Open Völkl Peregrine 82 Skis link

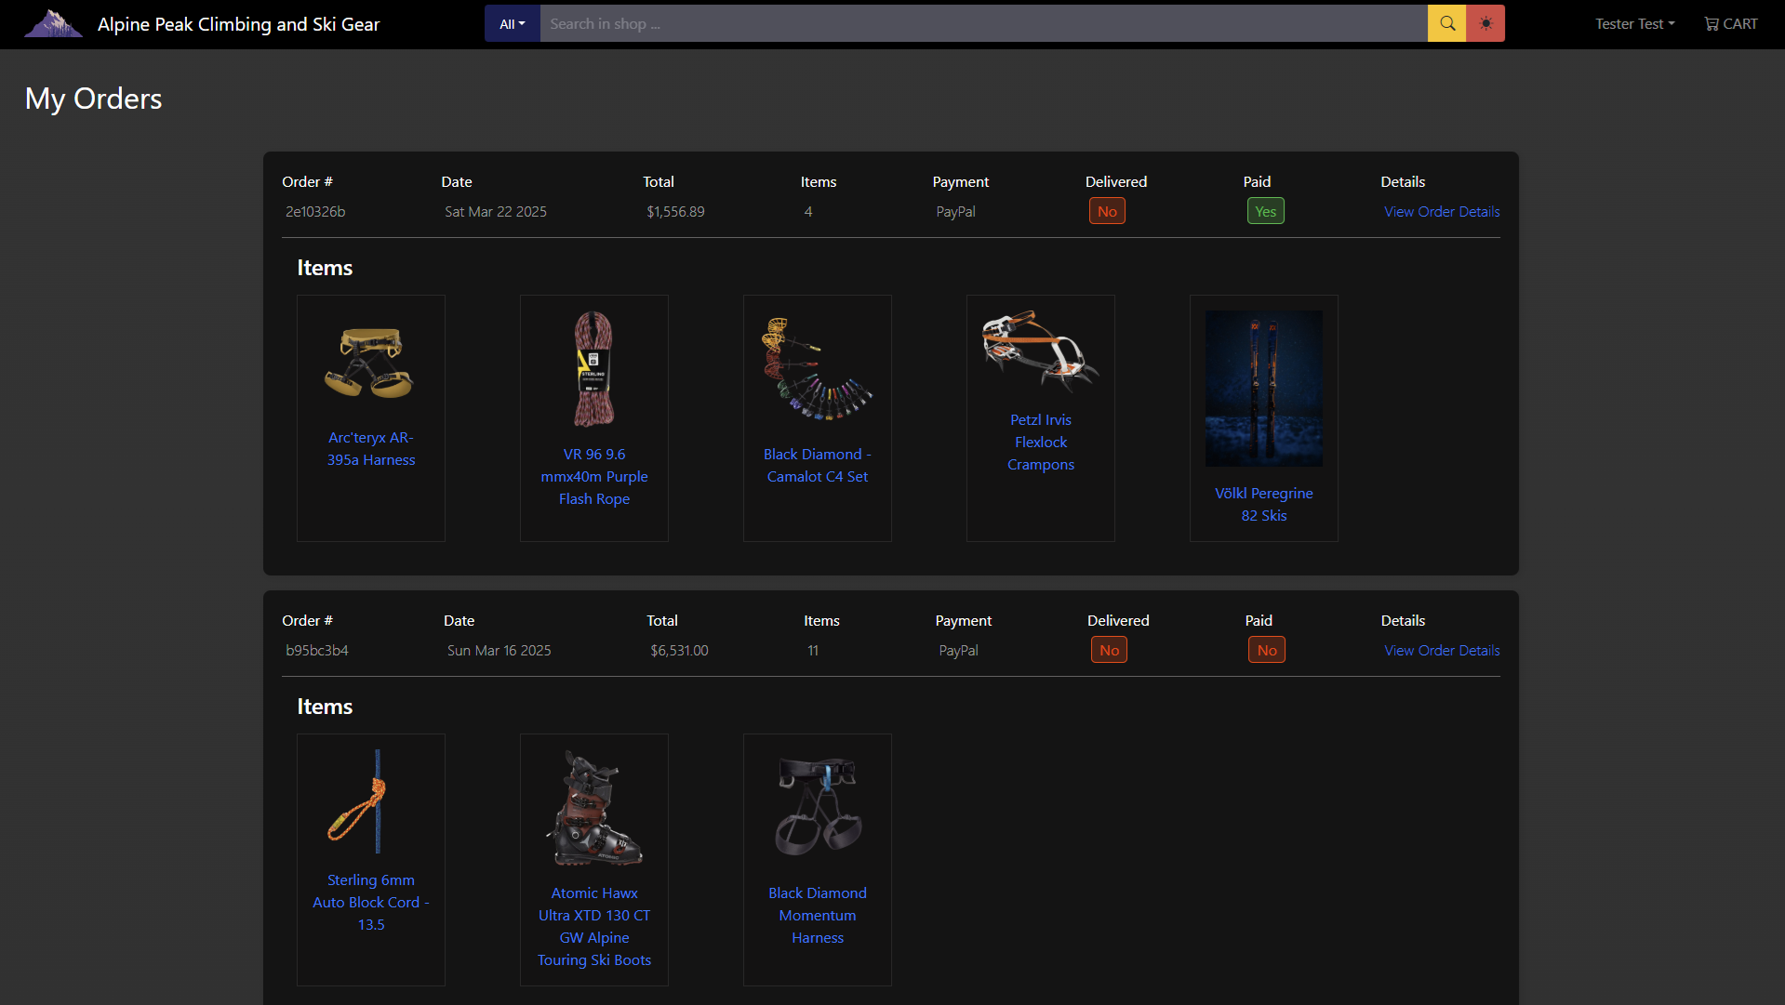(x=1264, y=505)
